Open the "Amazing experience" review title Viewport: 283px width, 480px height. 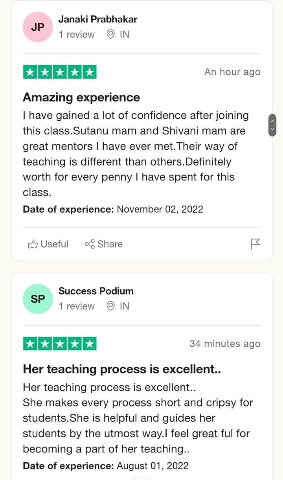coord(81,97)
